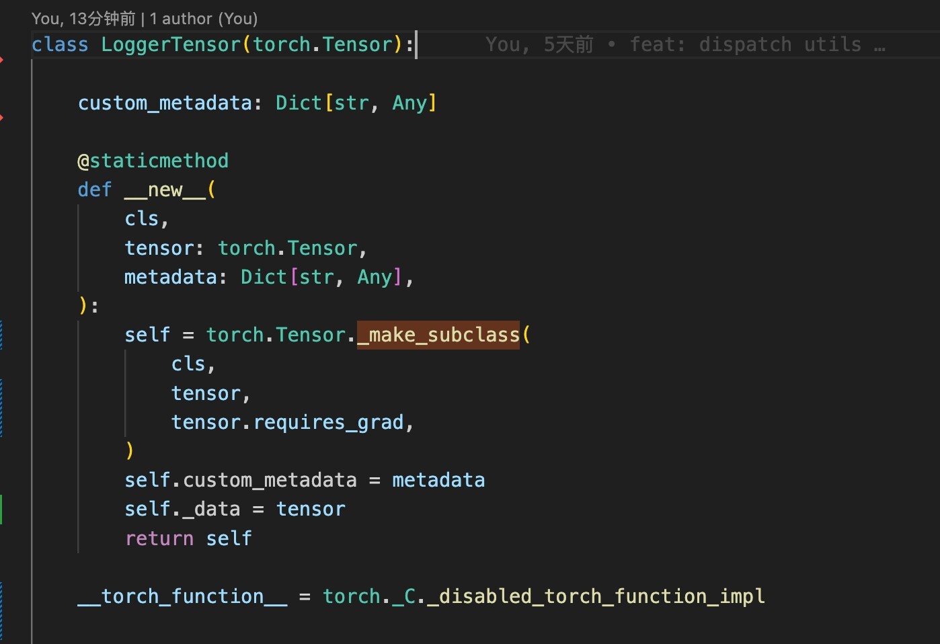The width and height of the screenshot is (940, 644).
Task: Click the __torch_function__ attribute name
Action: point(182,596)
